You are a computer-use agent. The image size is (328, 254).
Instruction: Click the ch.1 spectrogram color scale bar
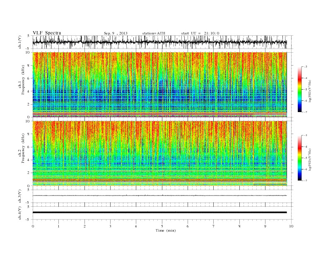(300, 90)
